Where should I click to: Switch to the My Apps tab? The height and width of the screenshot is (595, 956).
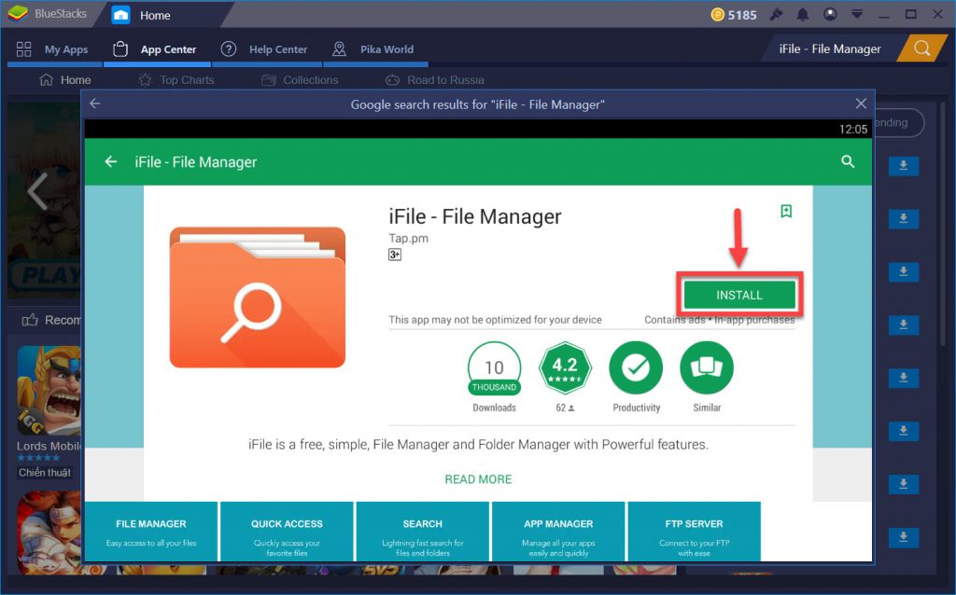point(53,49)
